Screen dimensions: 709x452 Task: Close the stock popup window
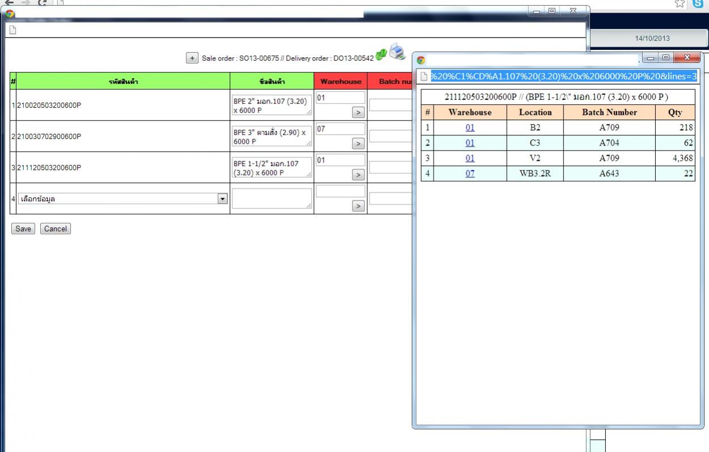pos(687,57)
